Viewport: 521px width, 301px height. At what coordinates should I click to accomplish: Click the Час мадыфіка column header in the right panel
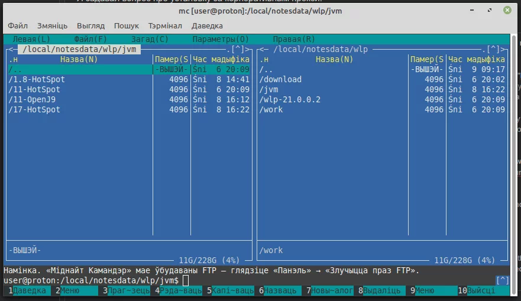point(477,59)
